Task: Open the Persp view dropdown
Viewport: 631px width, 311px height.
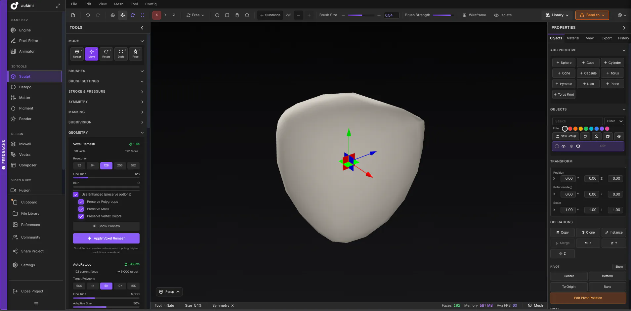Action: tap(169, 292)
